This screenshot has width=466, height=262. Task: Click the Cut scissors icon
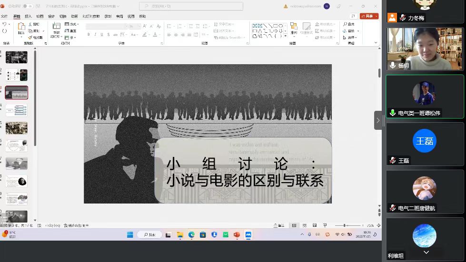point(30,24)
